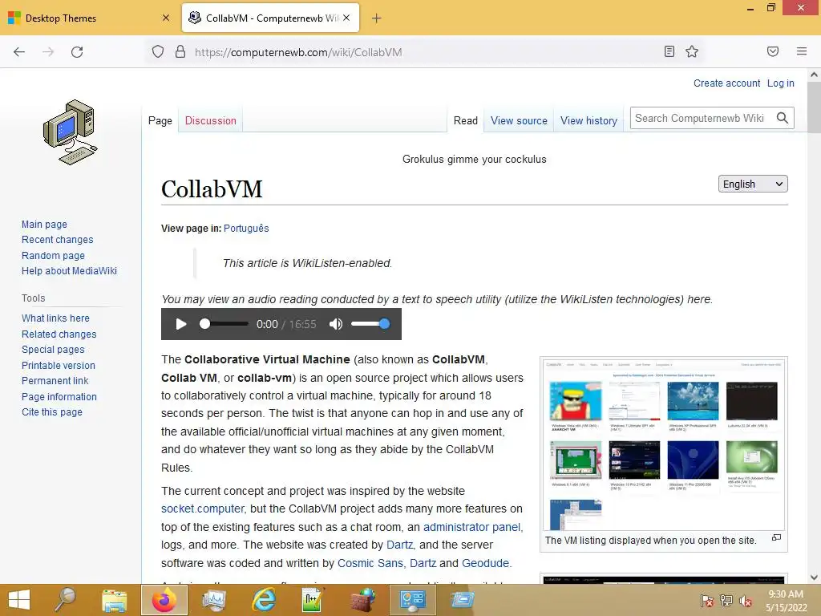The image size is (821, 616).
Task: Select the Page tab
Action: coord(160,120)
